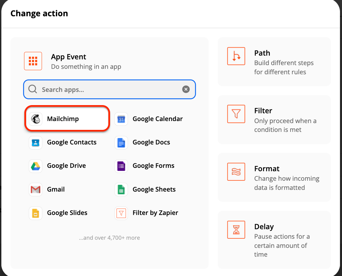Click the Filter funnel icon on right

236,114
